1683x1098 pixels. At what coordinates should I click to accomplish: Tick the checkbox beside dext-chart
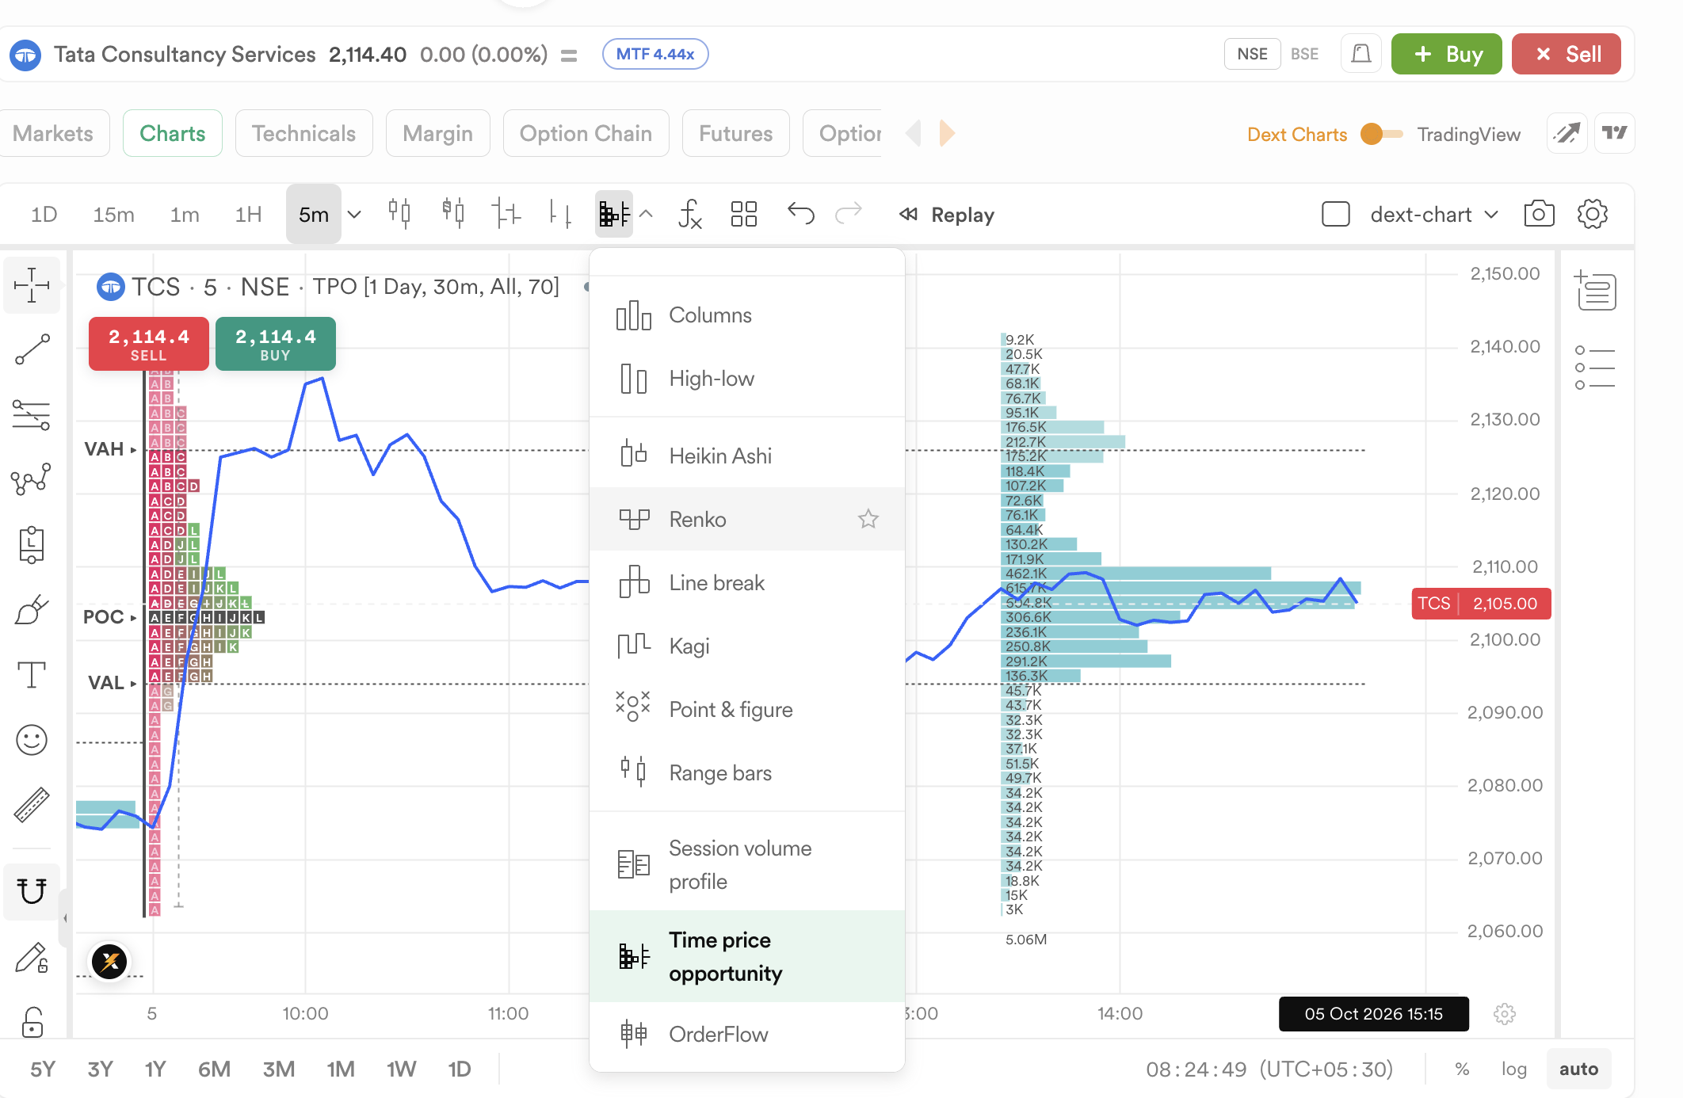pyautogui.click(x=1336, y=214)
